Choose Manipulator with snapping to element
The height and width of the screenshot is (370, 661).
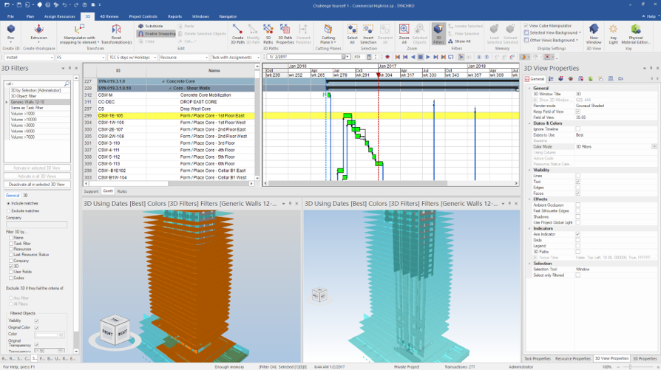tap(79, 34)
